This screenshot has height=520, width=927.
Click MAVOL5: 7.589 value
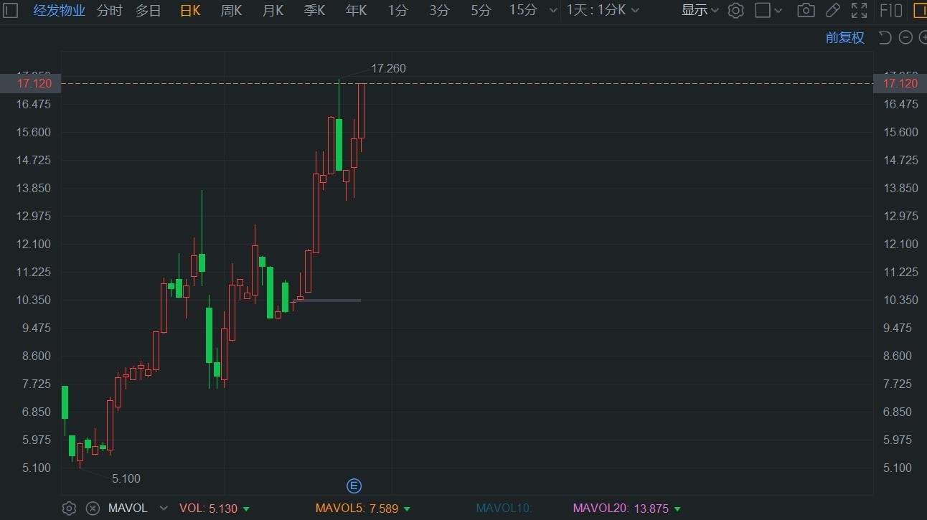pyautogui.click(x=357, y=509)
